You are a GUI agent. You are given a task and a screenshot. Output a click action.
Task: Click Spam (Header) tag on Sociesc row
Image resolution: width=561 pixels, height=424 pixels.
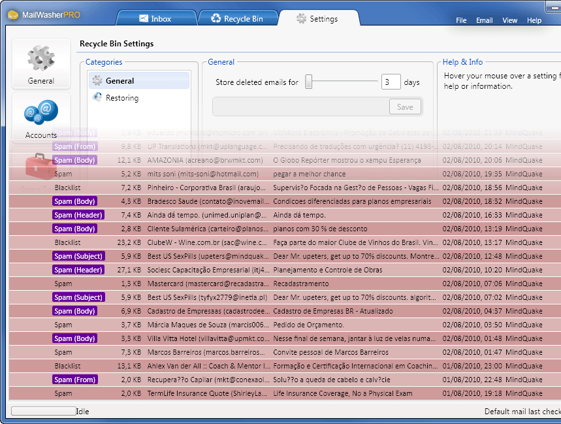78,270
